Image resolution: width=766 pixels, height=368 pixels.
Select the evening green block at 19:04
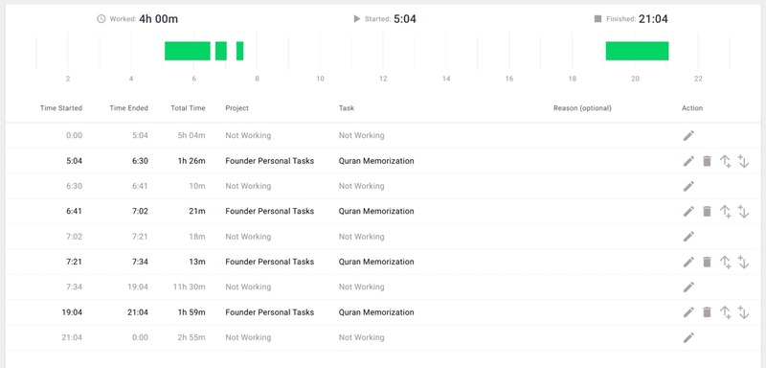coord(637,51)
